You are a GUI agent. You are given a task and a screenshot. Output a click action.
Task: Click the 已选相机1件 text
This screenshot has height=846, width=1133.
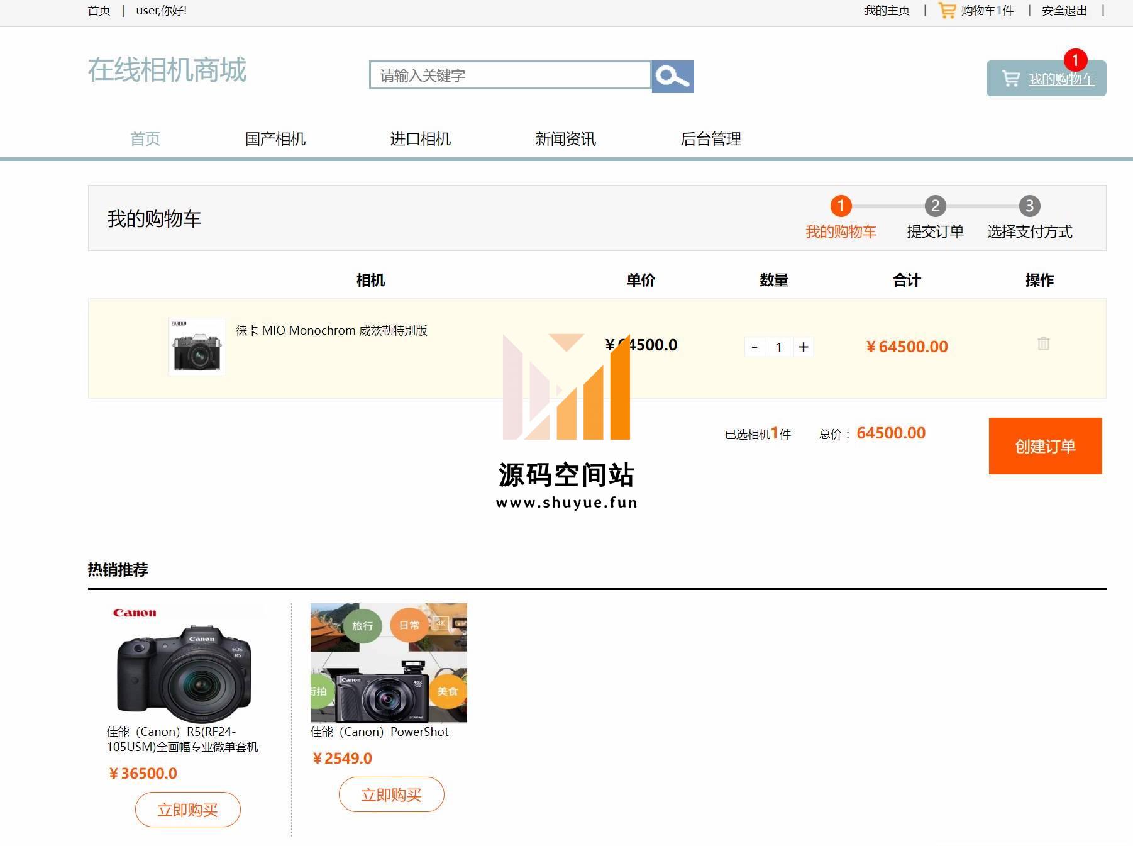tap(758, 433)
